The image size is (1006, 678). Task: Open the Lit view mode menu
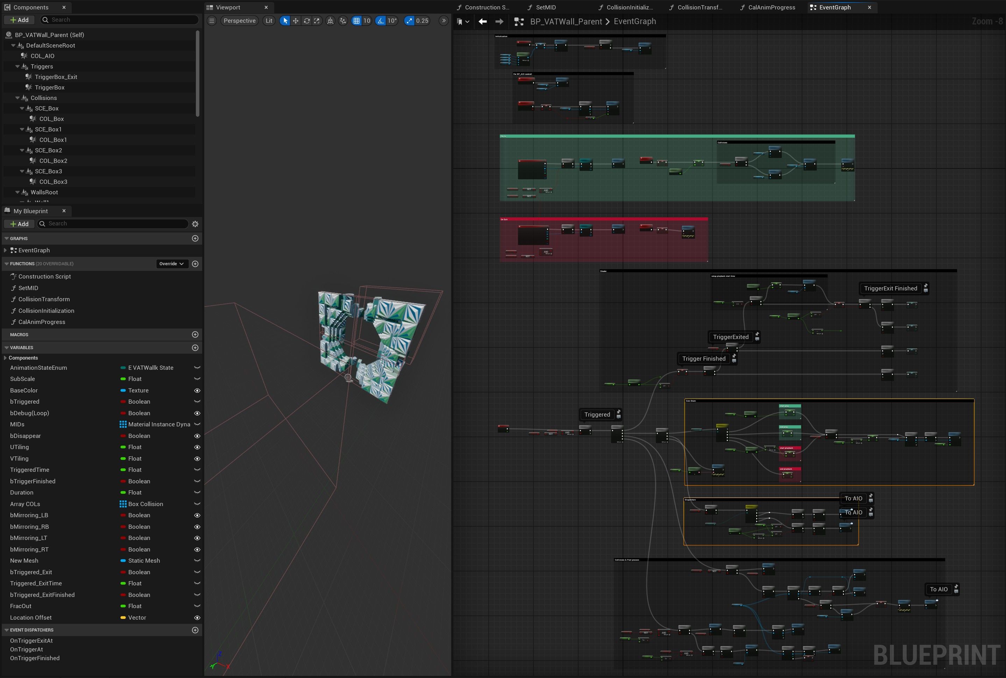(269, 21)
